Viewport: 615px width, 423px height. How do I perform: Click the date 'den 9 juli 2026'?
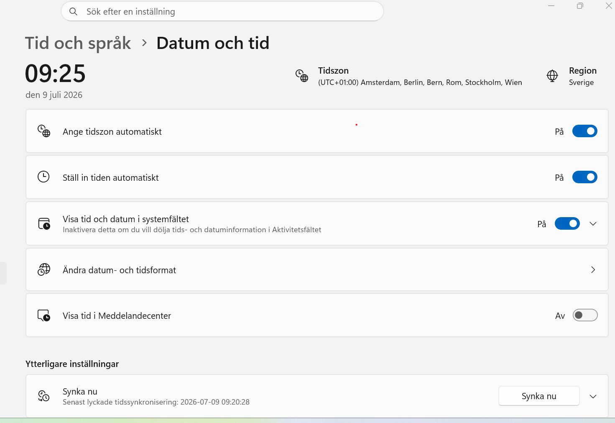click(x=54, y=95)
